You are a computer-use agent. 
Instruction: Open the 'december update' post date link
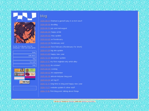pyautogui.click(x=45, y=58)
